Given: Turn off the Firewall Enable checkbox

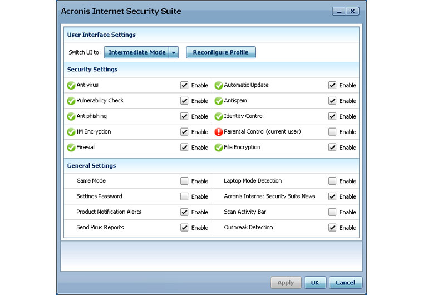Looking at the screenshot, I should 184,147.
